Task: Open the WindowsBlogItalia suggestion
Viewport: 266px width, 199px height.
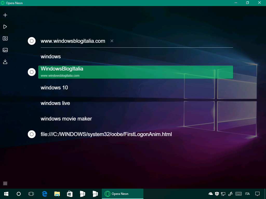Action: pos(136,72)
